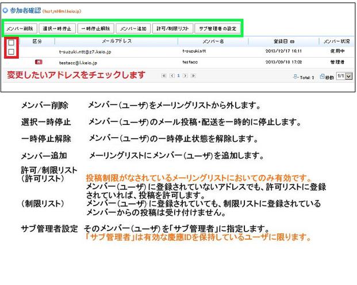
Task: Go to previous page arrow
Action: 171,75
